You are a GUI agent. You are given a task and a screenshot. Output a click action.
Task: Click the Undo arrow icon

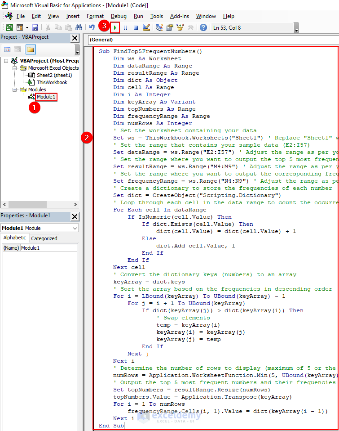pos(92,27)
